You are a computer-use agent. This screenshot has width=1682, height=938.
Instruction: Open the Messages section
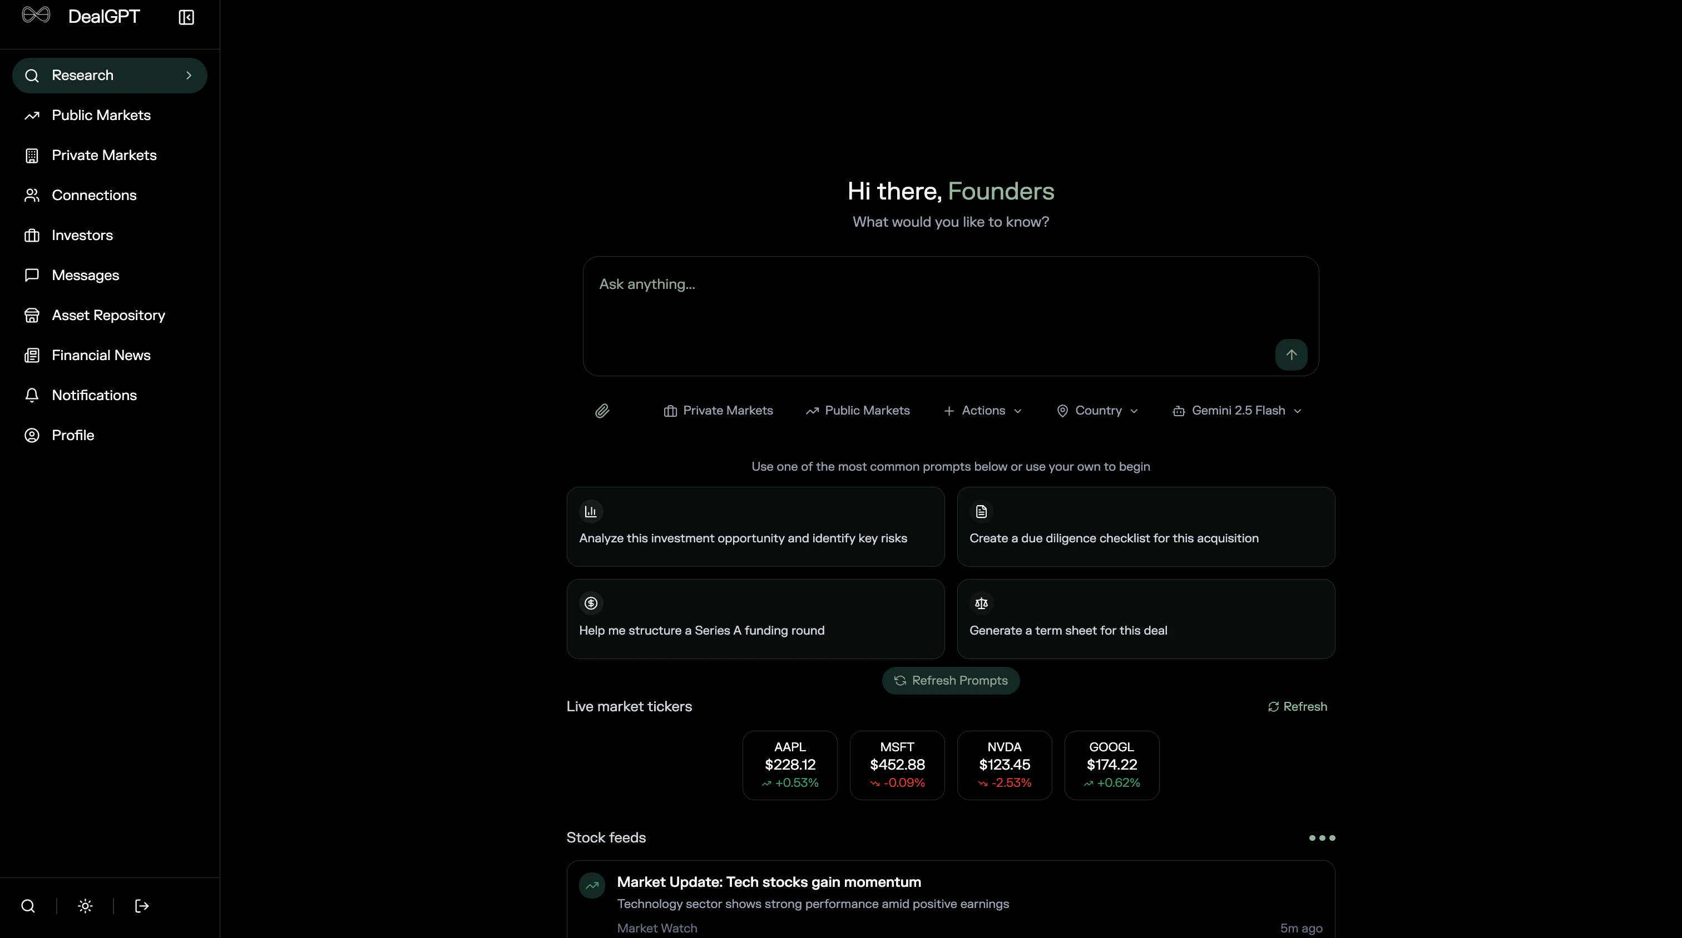tap(86, 275)
